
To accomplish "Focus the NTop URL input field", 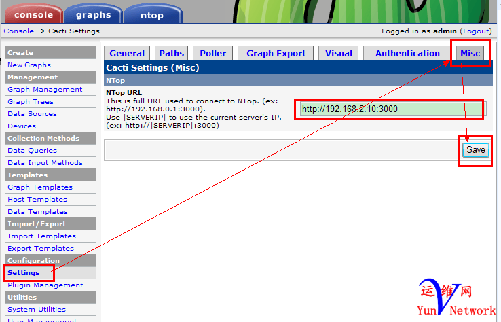I will pos(393,109).
